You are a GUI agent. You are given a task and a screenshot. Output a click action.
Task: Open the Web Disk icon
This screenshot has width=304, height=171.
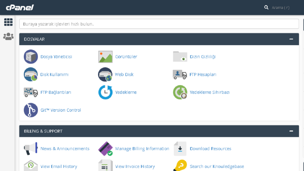[105, 74]
